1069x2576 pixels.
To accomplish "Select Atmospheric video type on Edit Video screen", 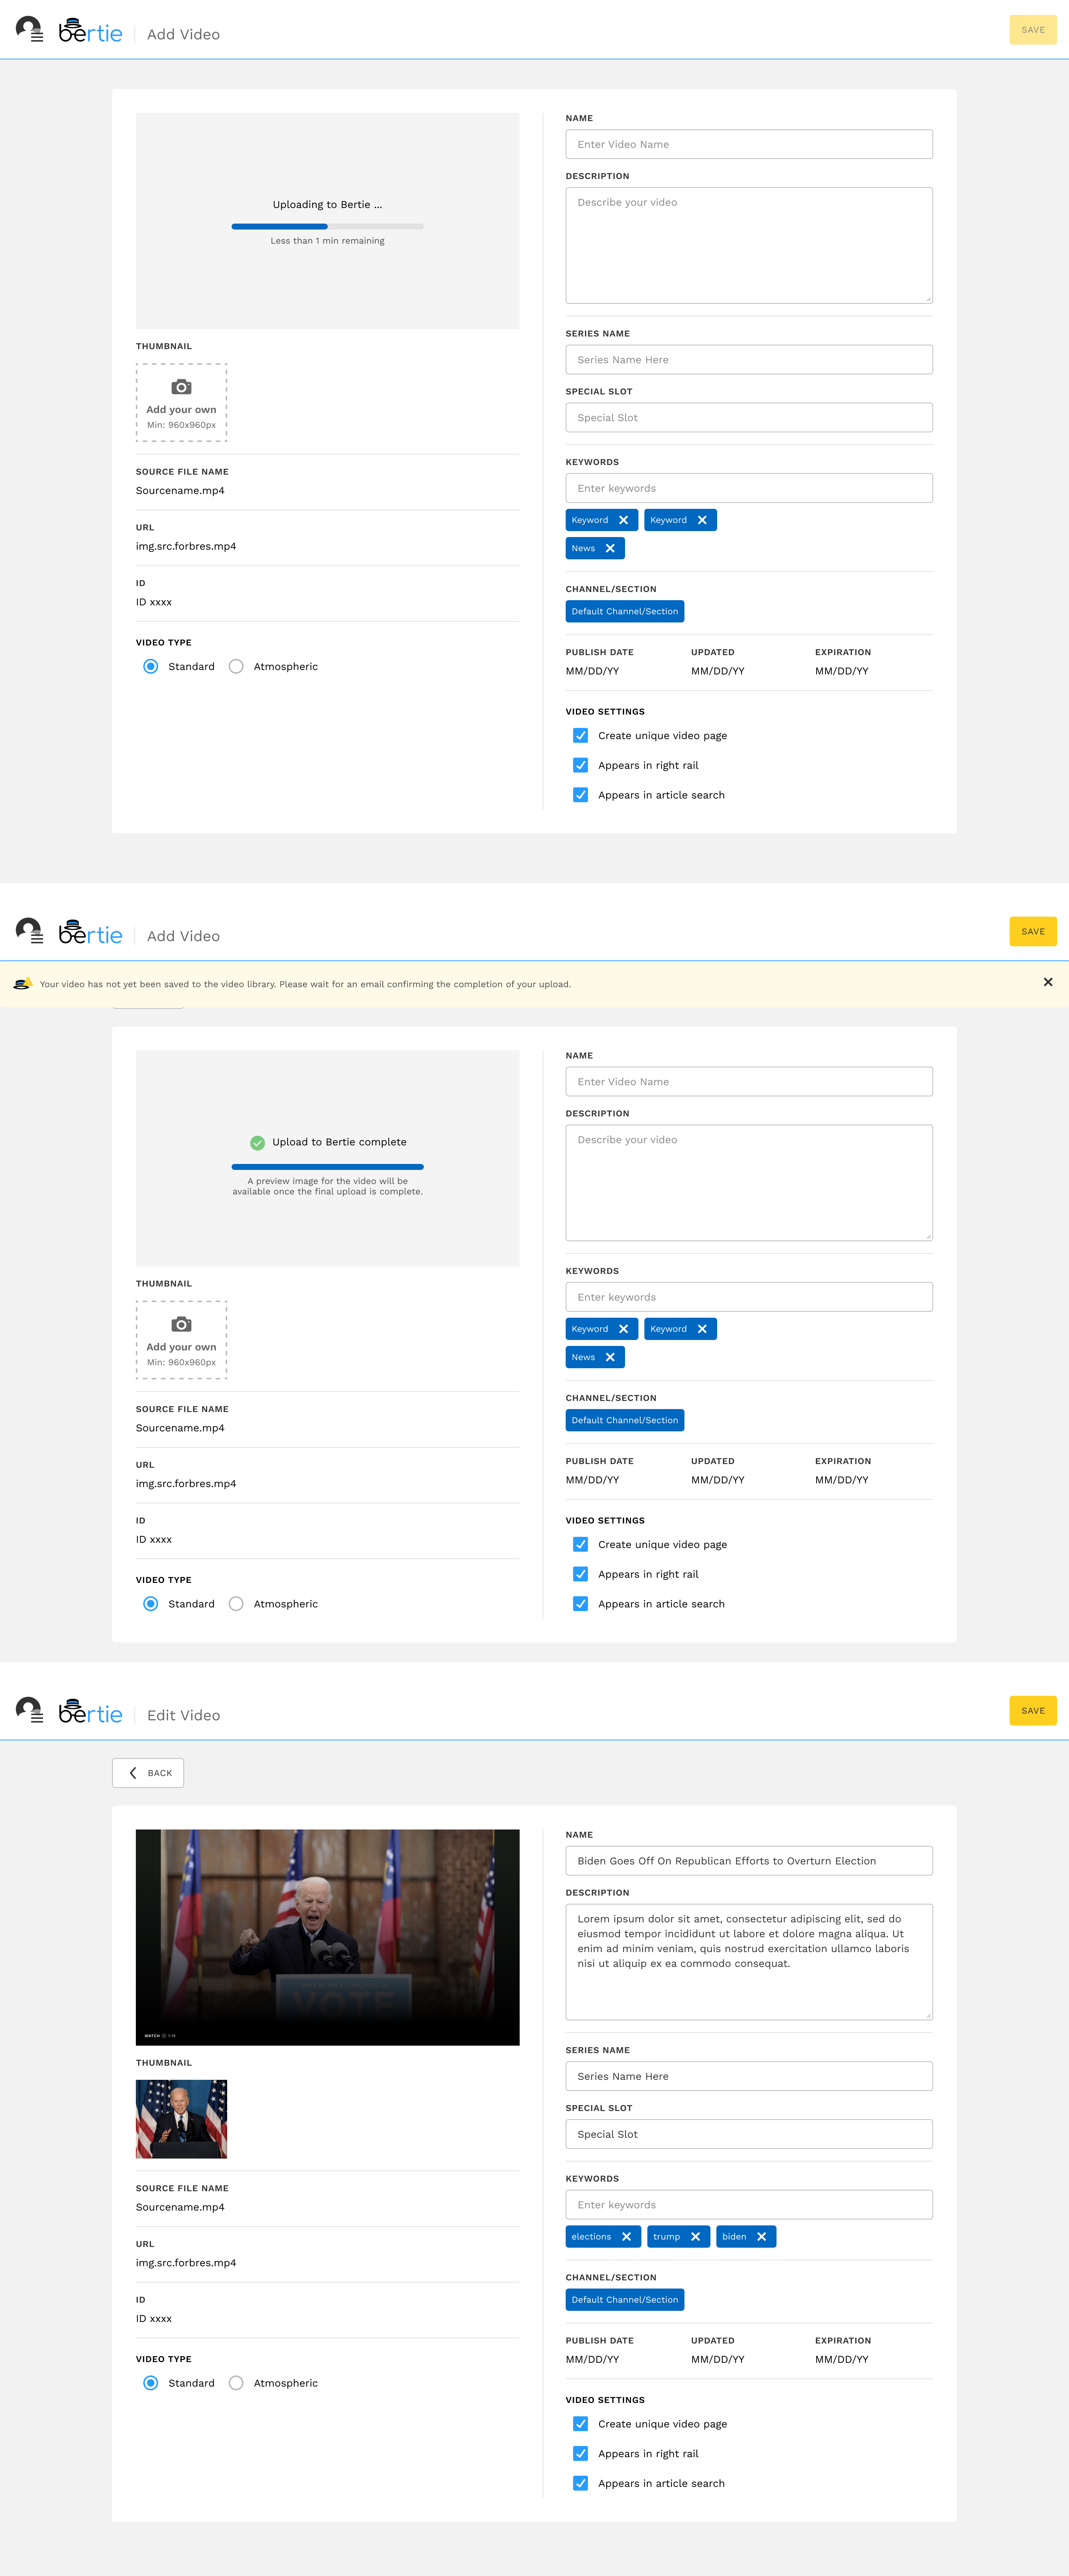I will [236, 2383].
